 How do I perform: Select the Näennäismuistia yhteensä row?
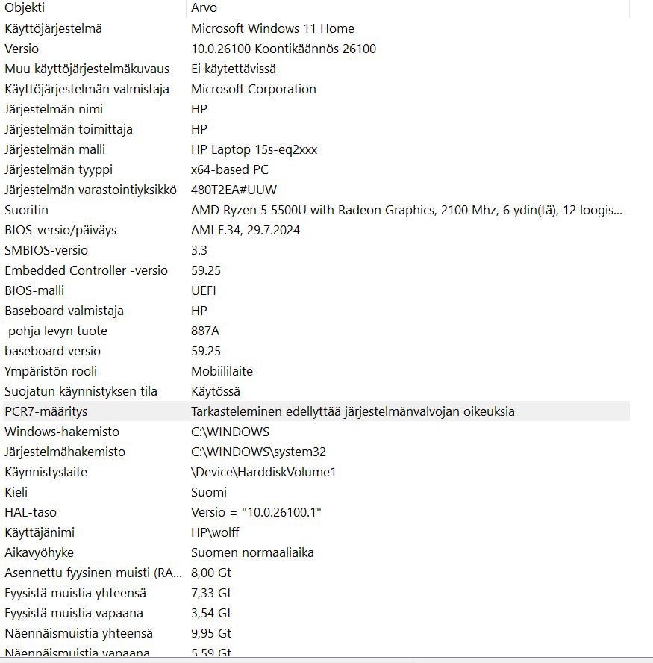(x=316, y=633)
